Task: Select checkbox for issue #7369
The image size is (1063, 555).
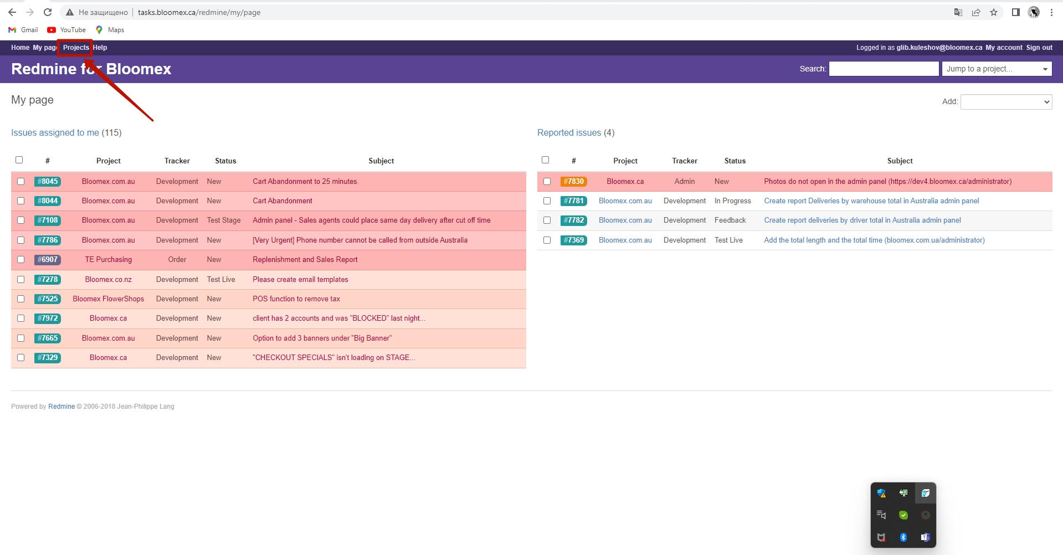Action: tap(547, 240)
